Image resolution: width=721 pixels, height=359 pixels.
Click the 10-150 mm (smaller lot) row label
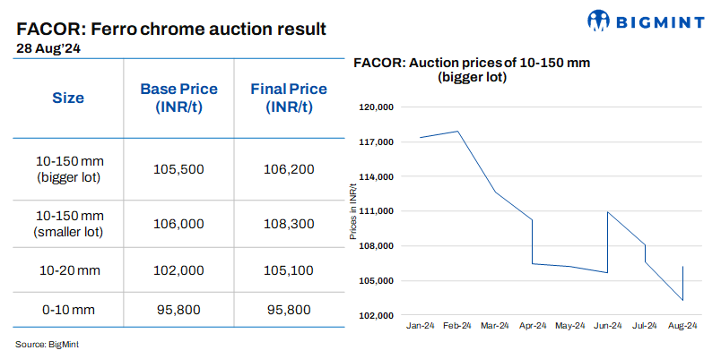(x=70, y=224)
